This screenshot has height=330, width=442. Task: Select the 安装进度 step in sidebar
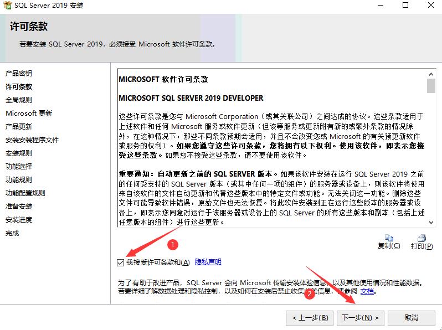coord(19,220)
